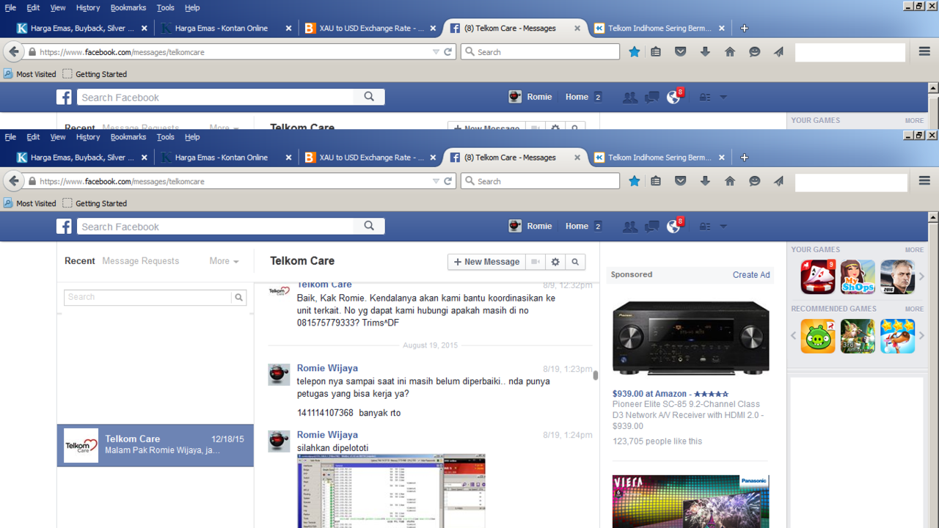The image size is (939, 528).
Task: Reload the page in front Firefox window
Action: click(448, 181)
